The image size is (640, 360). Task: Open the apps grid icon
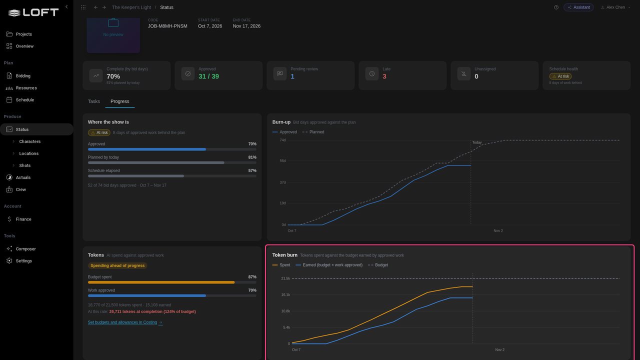(x=83, y=7)
